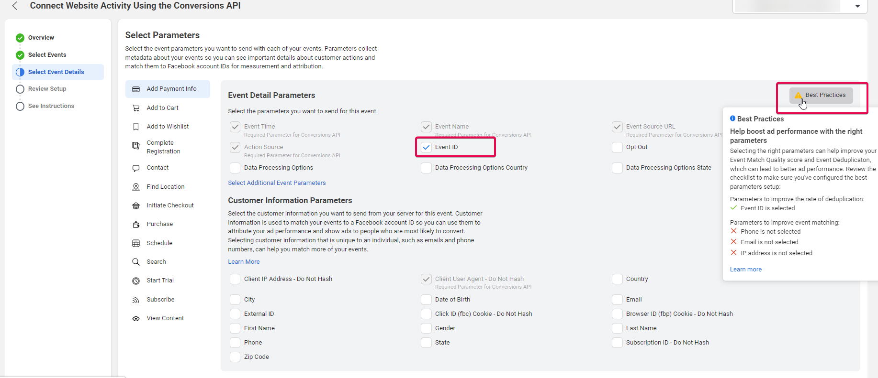Viewport: 878px width, 378px height.
Task: Check the City checkbox
Action: tap(235, 300)
